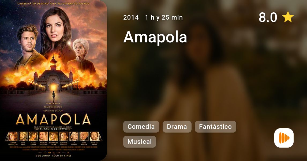Screen dimensions: 307x161
Task: Click Luciano Cáceres's portrait on the poster
Action: [x=64, y=136]
